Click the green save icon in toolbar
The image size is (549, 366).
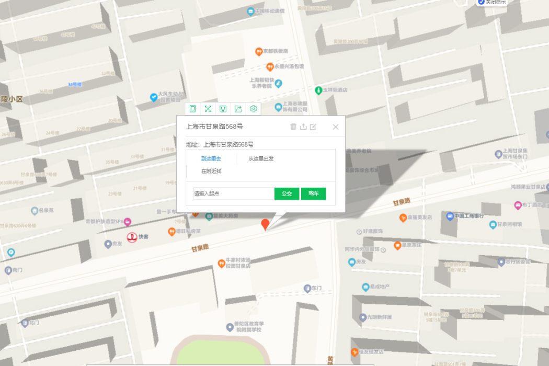point(223,109)
